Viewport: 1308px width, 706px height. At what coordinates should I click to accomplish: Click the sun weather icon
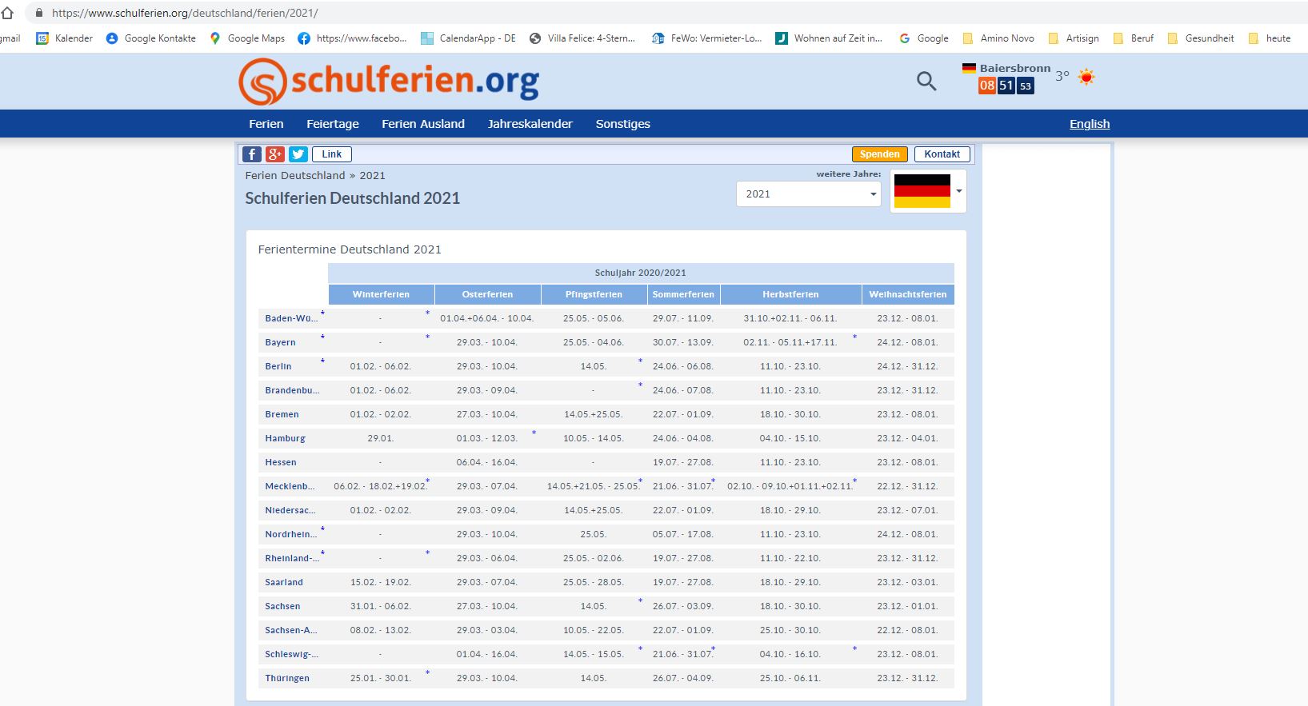[1086, 77]
